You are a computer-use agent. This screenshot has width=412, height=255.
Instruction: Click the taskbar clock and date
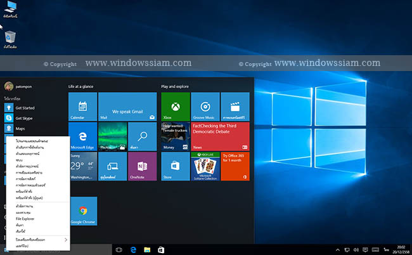pos(401,249)
